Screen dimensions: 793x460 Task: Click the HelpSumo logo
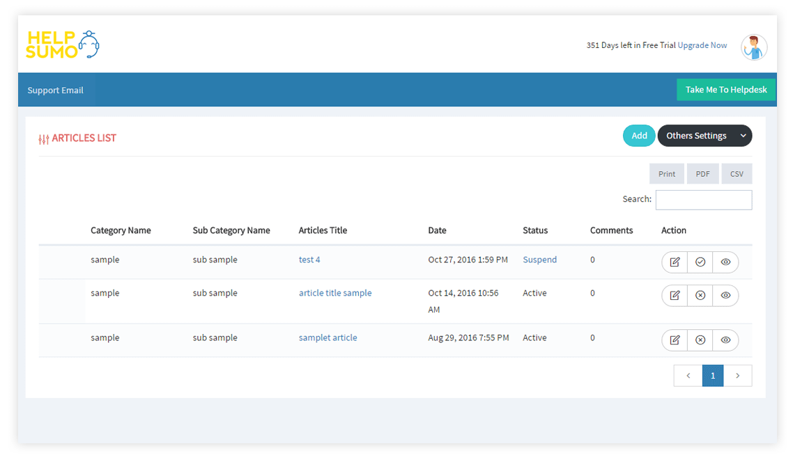(x=63, y=45)
